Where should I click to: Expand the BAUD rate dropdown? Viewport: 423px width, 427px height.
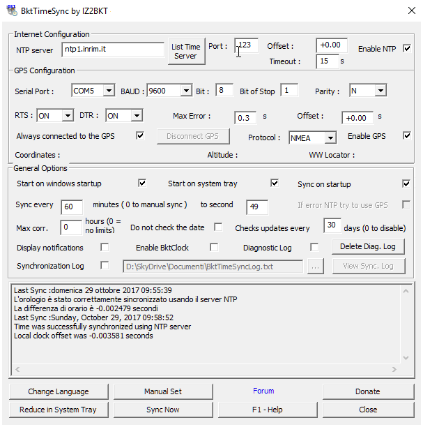(185, 91)
